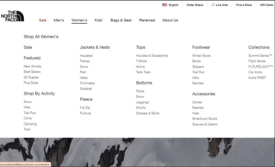Select Insulated jackets

[x=86, y=56]
